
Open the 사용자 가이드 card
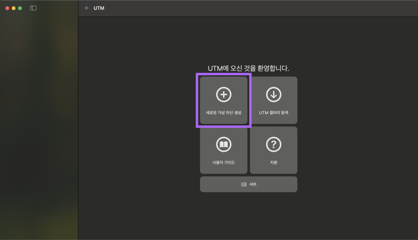(x=223, y=150)
